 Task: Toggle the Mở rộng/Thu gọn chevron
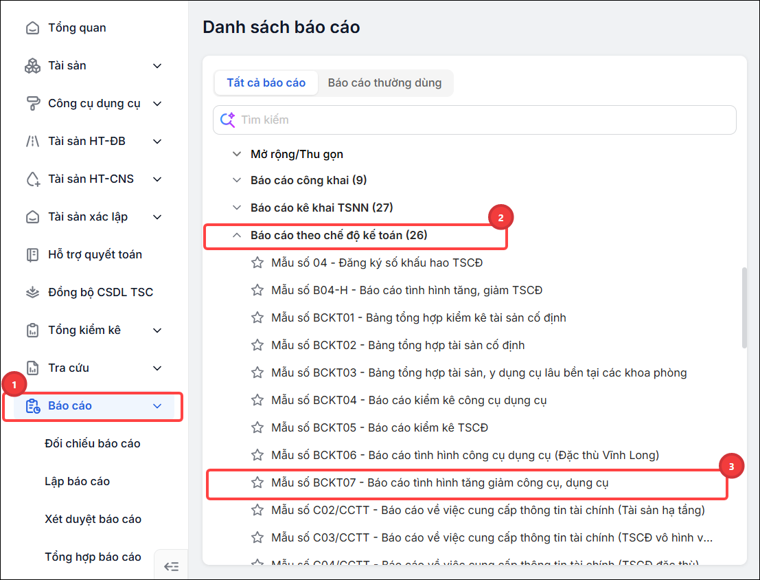(x=237, y=154)
